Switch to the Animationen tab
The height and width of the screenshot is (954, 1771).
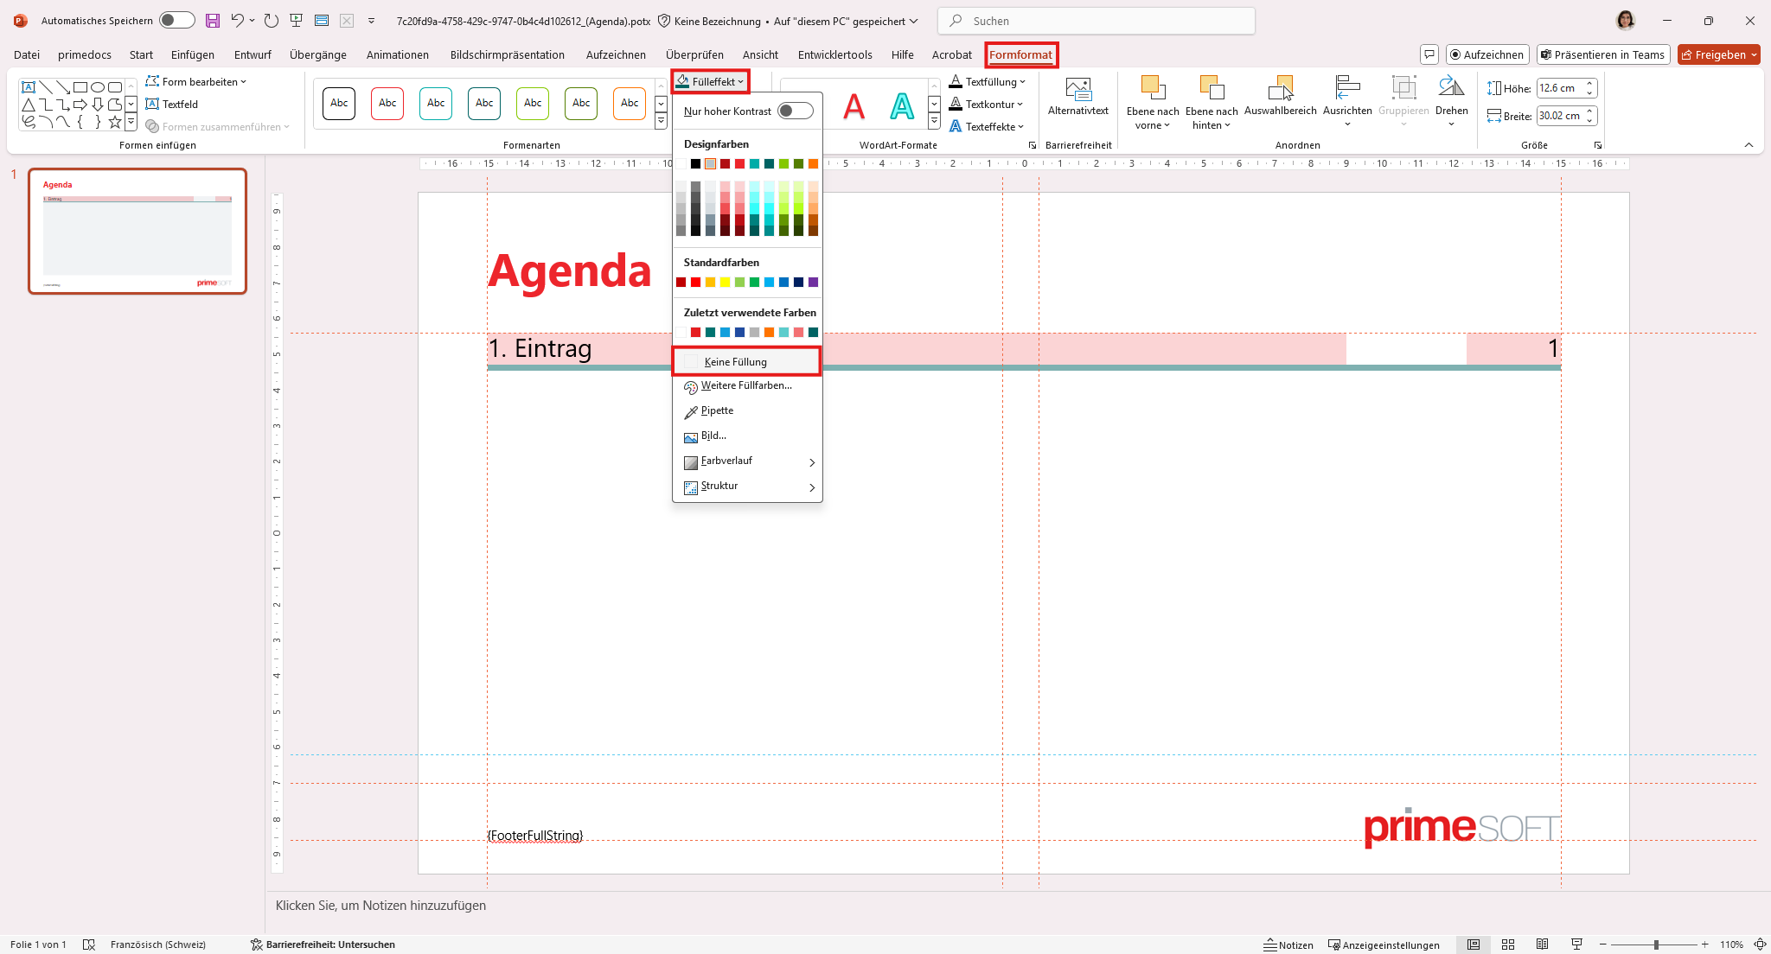(398, 54)
